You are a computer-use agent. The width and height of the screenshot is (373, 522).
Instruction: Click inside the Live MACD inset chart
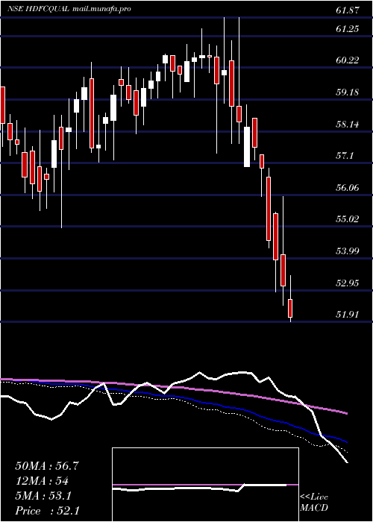[205, 485]
